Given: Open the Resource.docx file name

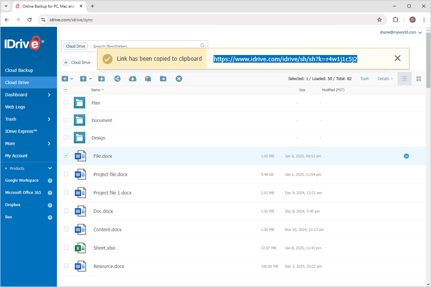Looking at the screenshot, I should point(109,266).
